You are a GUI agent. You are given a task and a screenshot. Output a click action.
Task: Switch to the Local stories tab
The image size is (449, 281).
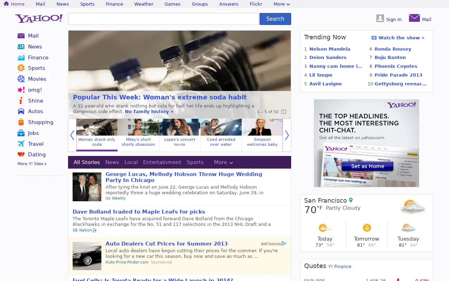tap(131, 162)
